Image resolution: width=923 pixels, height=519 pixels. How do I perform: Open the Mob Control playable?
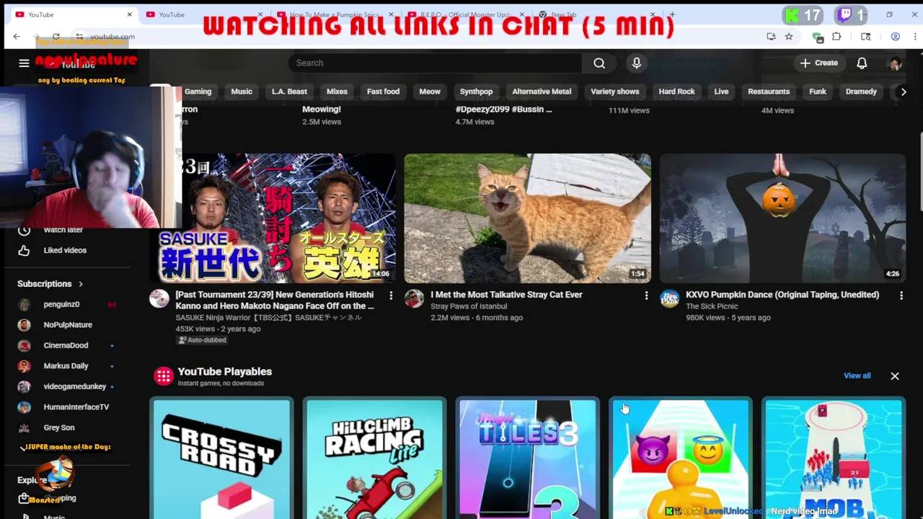point(834,458)
